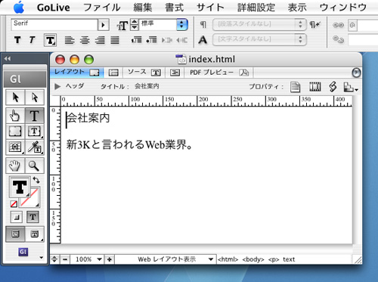Click the zoom in plus button

click(110, 259)
